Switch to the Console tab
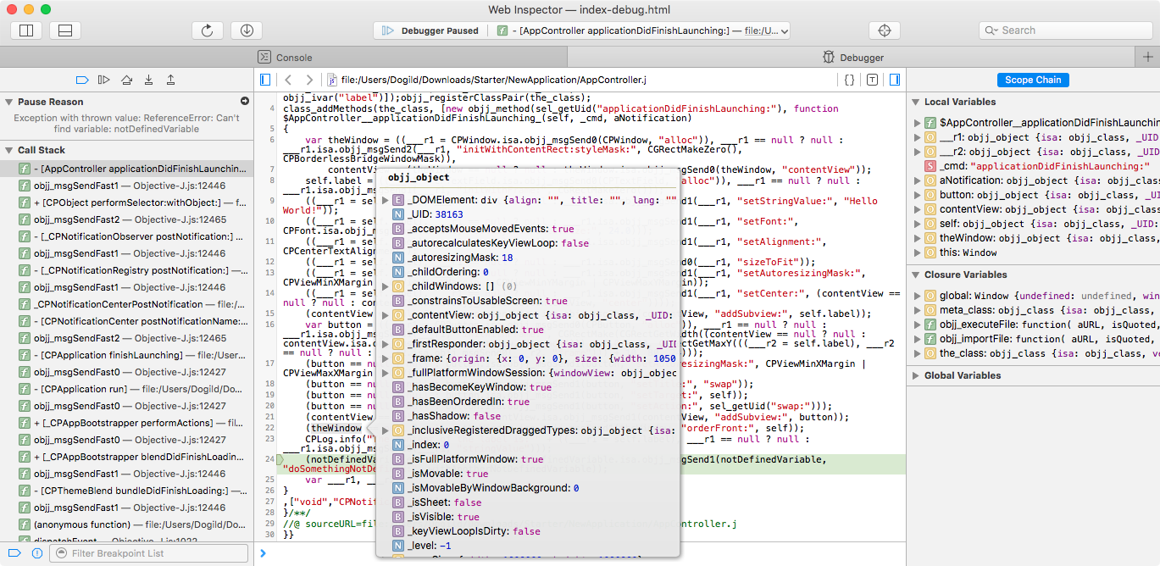 point(286,58)
